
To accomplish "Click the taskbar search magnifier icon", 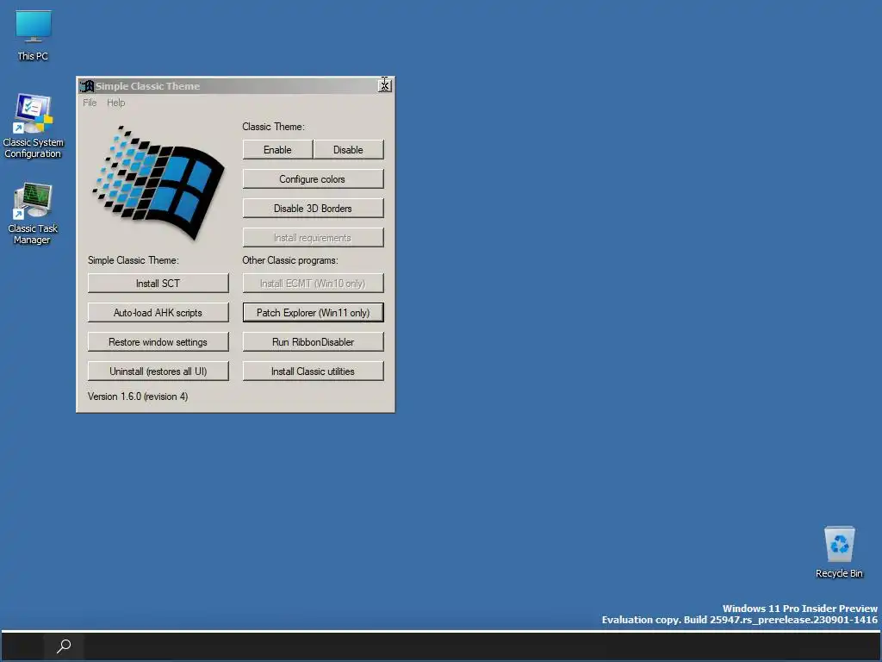I will pos(64,646).
